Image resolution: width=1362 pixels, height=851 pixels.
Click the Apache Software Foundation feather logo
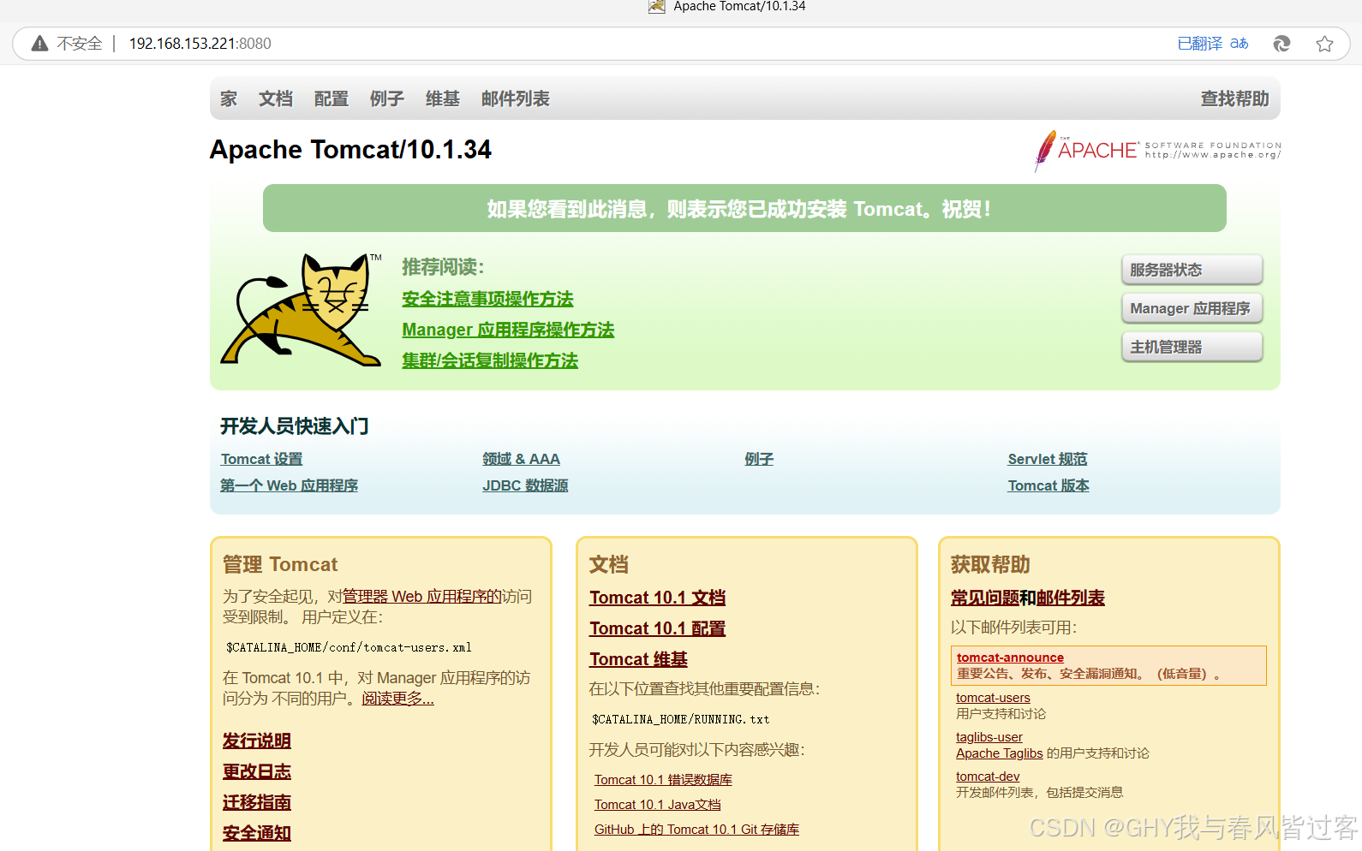click(1157, 151)
